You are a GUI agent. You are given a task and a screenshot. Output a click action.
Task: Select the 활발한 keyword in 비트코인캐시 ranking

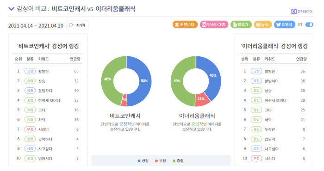44,71
